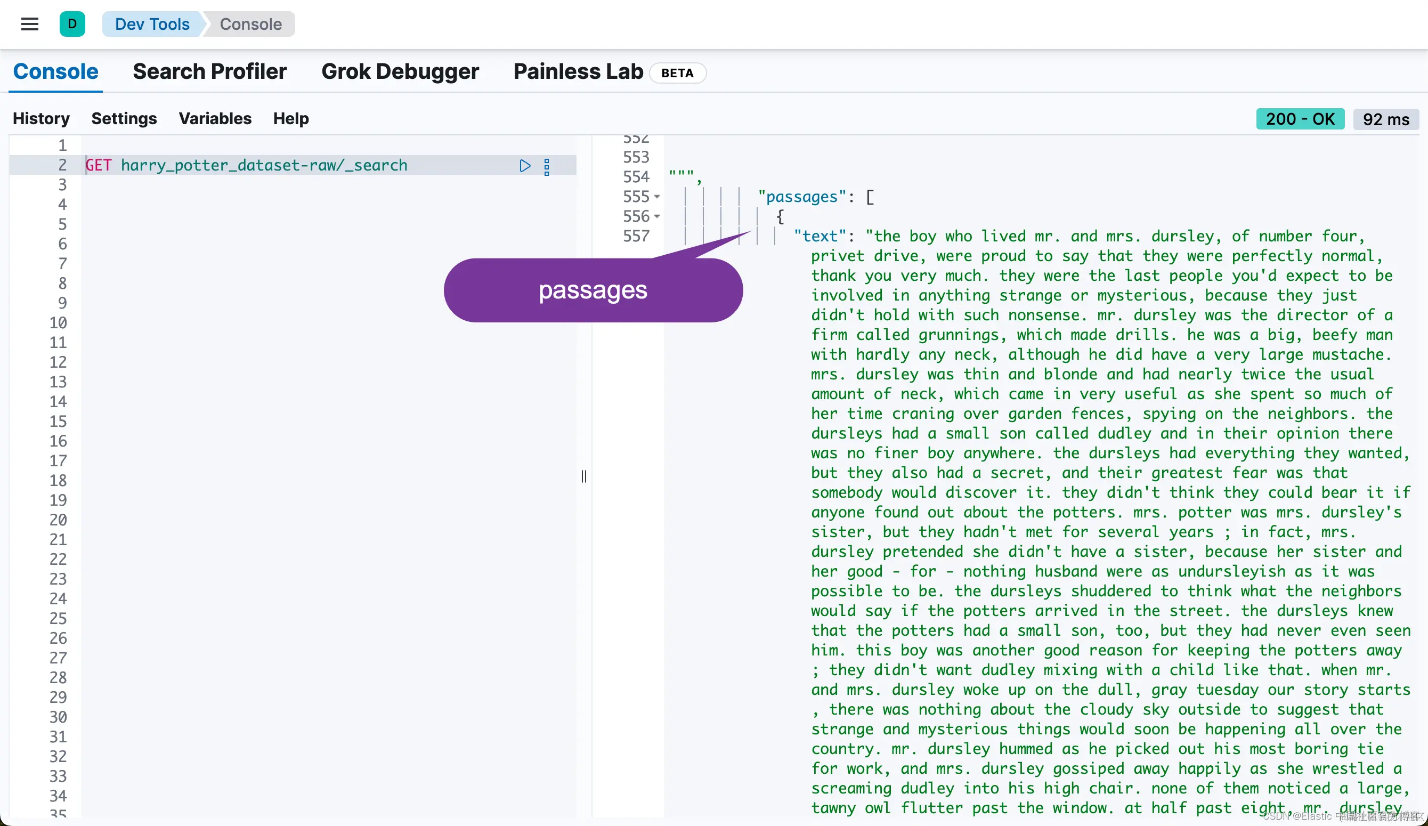Collapse the passages array at line 555

point(657,197)
